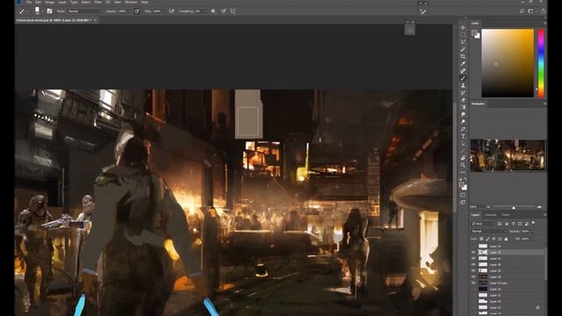Switch to the Paths tab

pyautogui.click(x=506, y=215)
